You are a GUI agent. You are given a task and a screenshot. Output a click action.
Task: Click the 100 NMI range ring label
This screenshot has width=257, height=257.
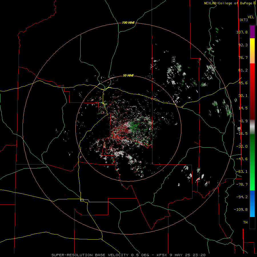click(128, 23)
